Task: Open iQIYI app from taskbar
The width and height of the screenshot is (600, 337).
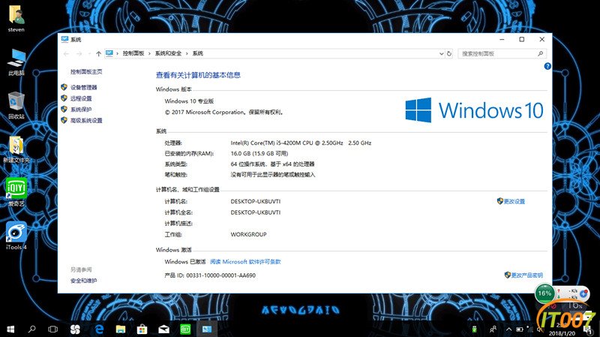Action: pos(185,329)
